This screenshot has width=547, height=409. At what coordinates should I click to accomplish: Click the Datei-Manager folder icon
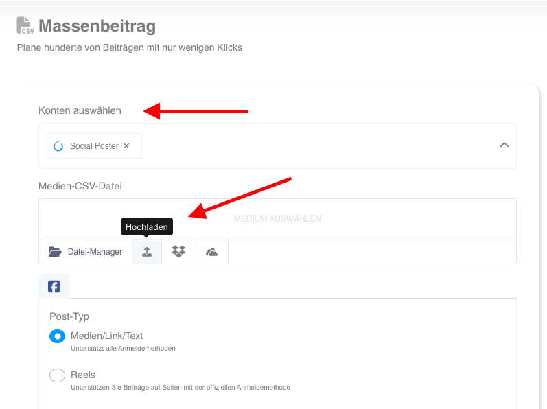click(x=55, y=251)
